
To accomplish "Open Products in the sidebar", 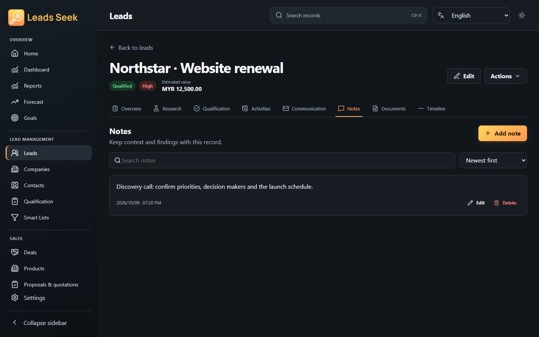I will coord(49,268).
